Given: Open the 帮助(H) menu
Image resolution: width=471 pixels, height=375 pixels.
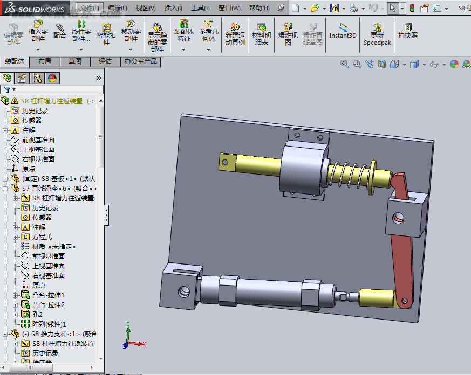Looking at the screenshot, I should pos(259,8).
